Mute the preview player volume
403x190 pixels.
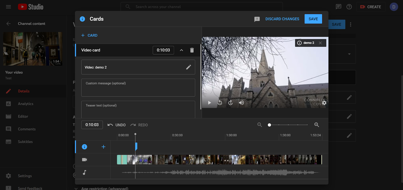[241, 103]
